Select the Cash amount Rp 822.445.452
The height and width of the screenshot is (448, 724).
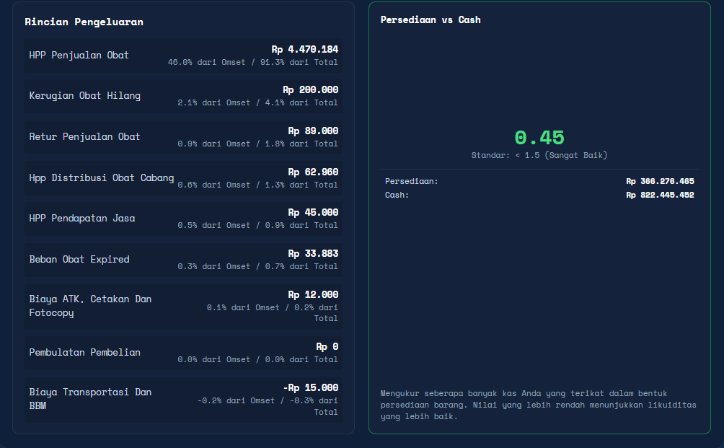pos(660,195)
